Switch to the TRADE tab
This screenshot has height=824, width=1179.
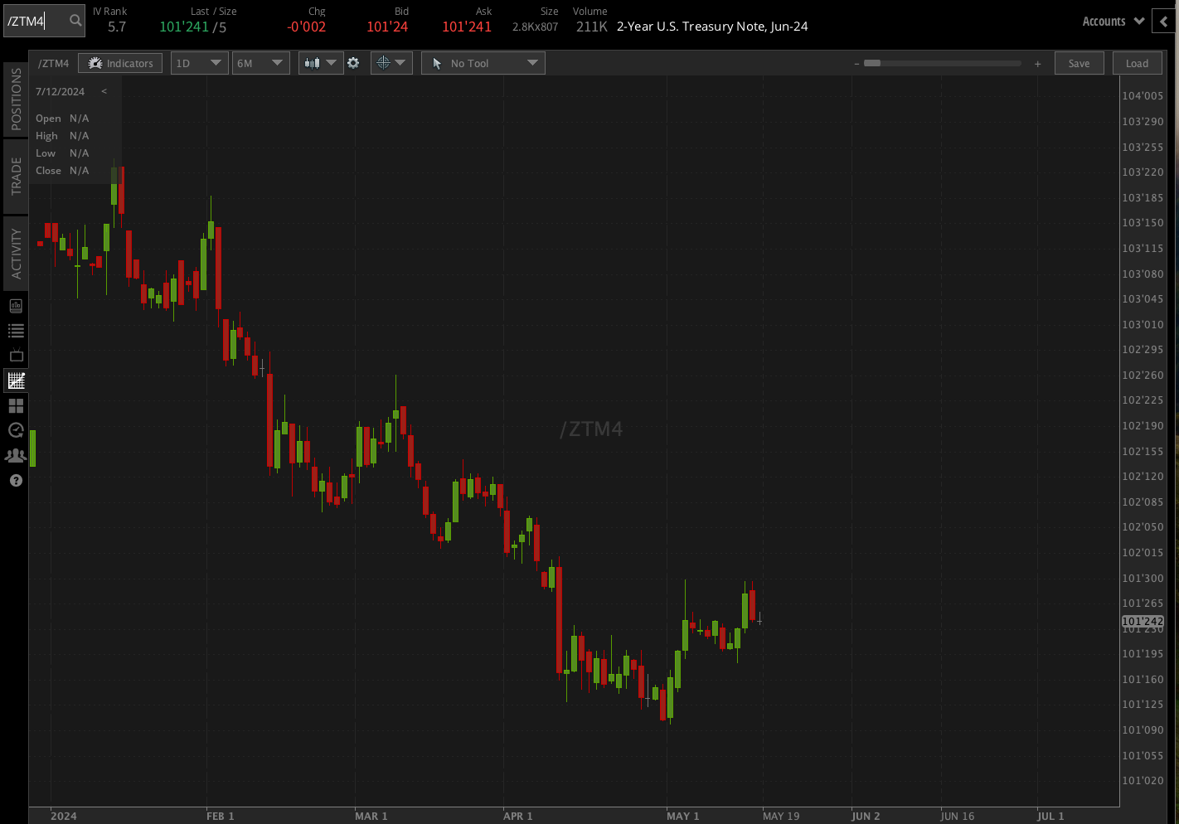16,176
